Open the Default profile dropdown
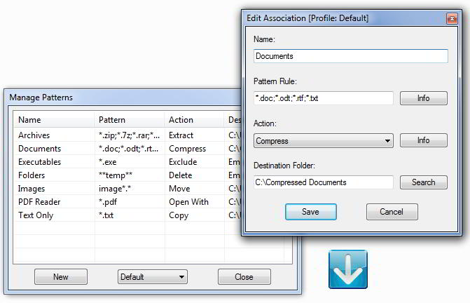Screen dimensions: 470x303 [152, 277]
